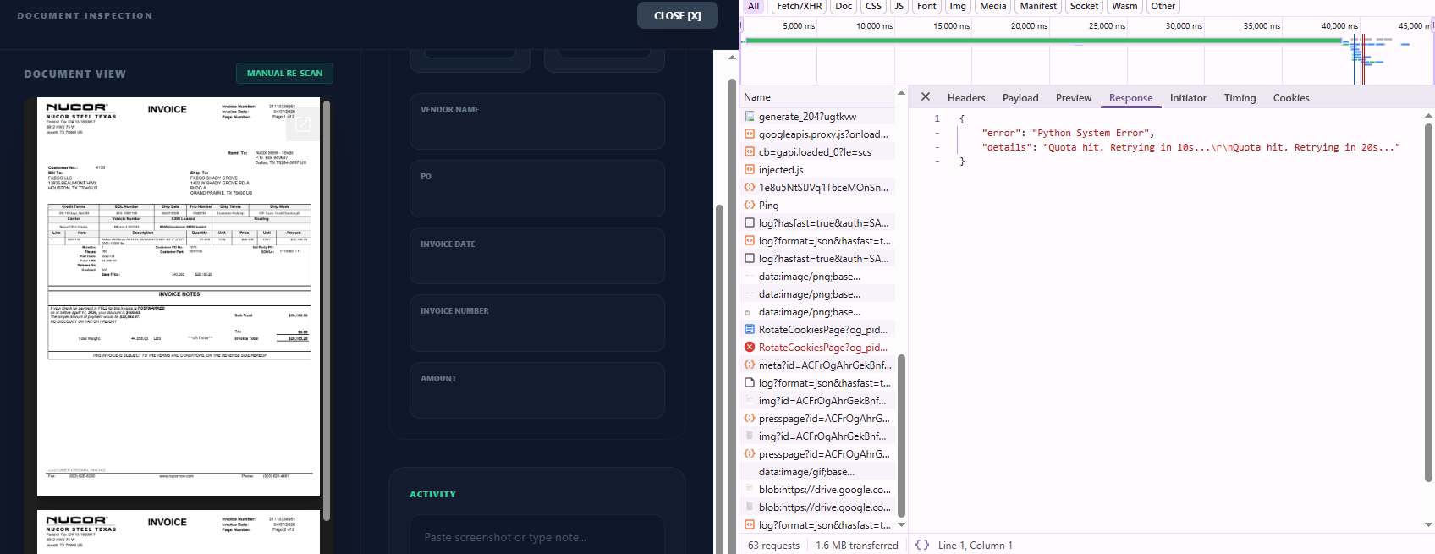Filter requests by Font
Image resolution: width=1435 pixels, height=554 pixels.
pos(926,6)
